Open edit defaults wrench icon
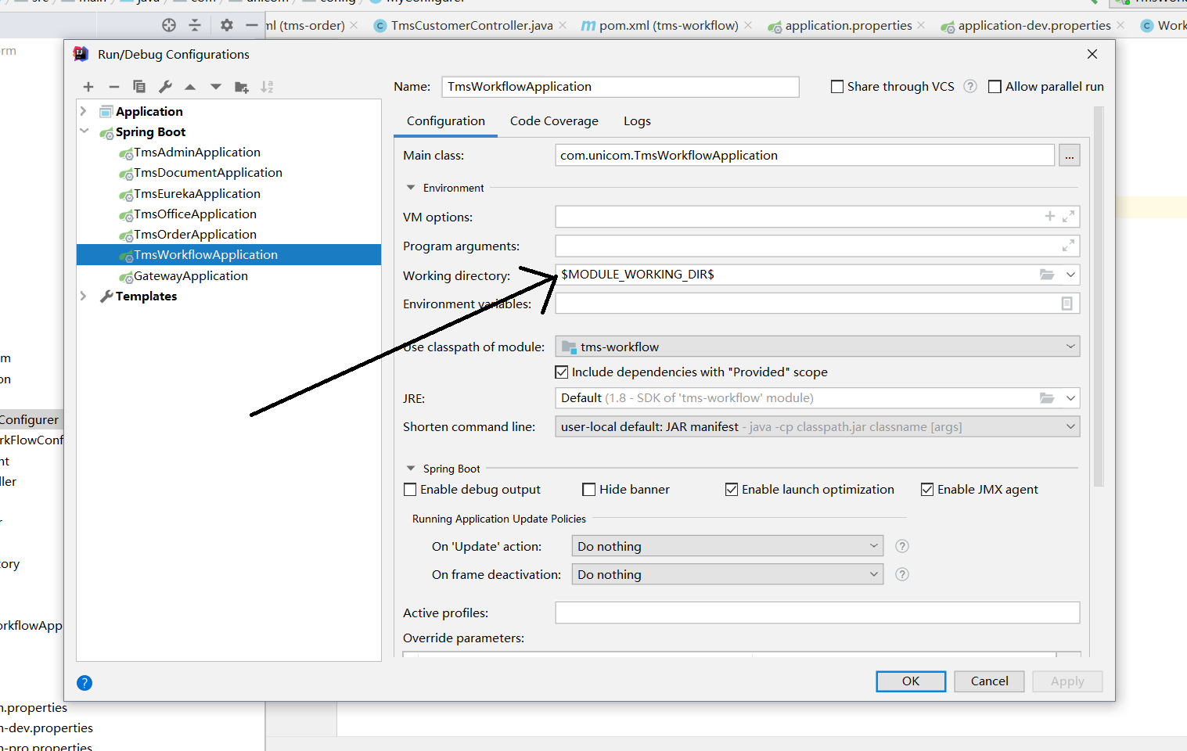The image size is (1187, 751). 165,87
